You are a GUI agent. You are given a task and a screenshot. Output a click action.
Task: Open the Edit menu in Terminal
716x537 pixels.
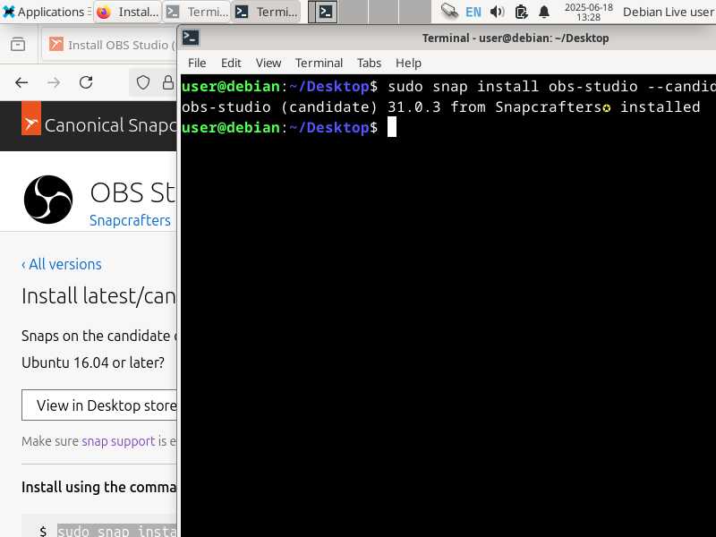pyautogui.click(x=231, y=63)
